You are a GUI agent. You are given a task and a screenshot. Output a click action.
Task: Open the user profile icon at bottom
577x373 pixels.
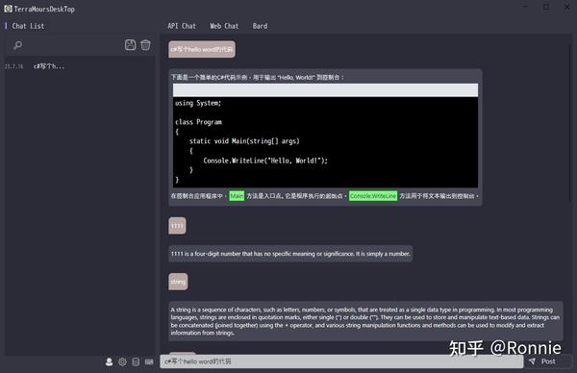click(x=109, y=362)
